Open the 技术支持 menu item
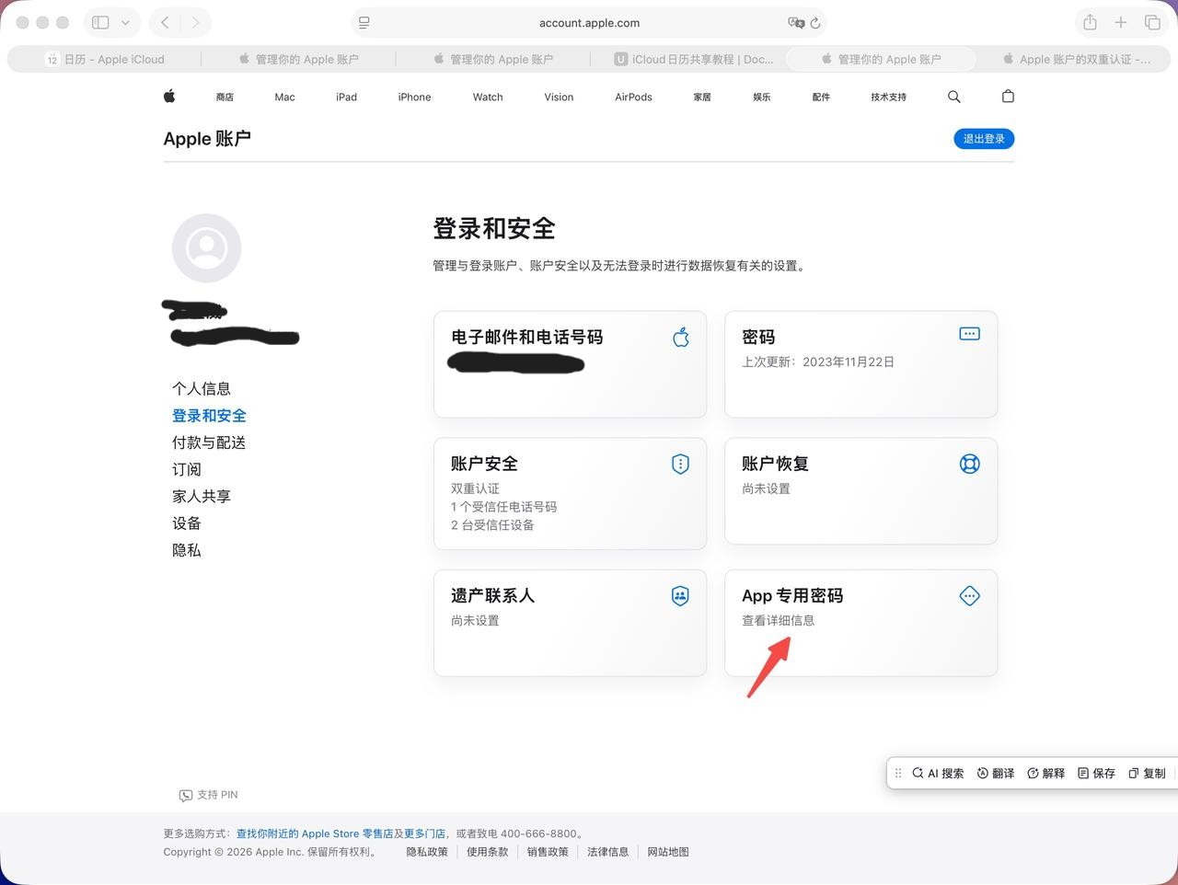1178x885 pixels. pos(889,97)
